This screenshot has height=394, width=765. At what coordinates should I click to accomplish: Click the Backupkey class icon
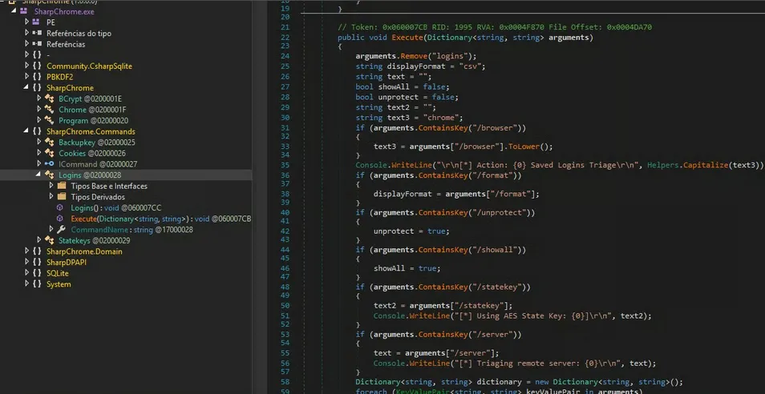click(50, 143)
